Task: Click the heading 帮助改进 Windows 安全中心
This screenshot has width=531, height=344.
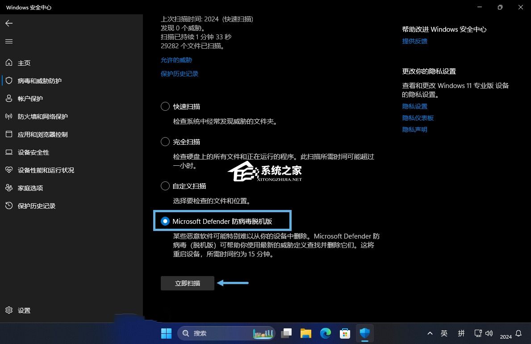Action: coord(444,29)
